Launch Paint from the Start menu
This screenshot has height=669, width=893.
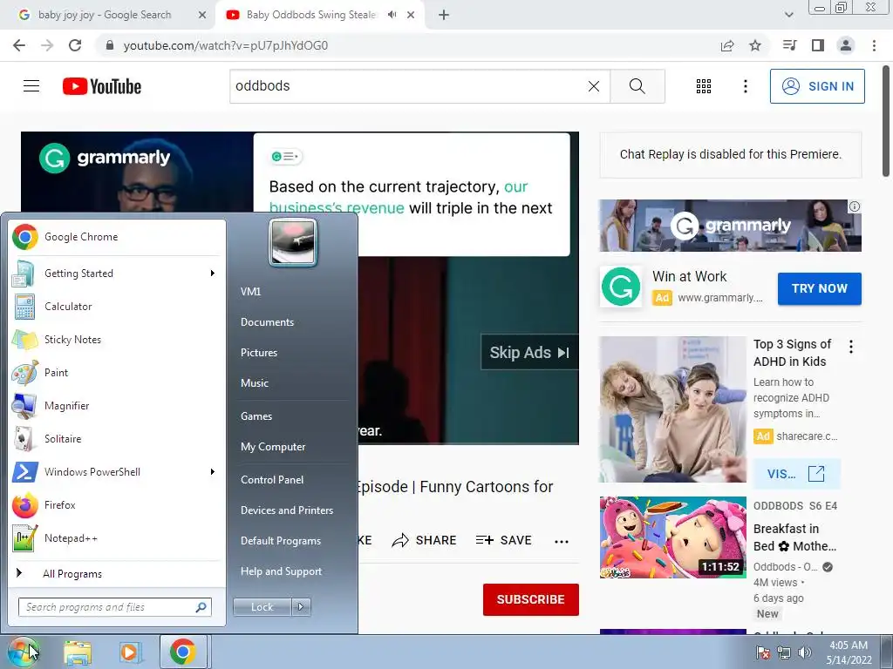pyautogui.click(x=117, y=373)
